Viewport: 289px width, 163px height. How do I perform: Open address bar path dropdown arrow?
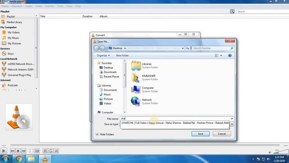(x=182, y=48)
